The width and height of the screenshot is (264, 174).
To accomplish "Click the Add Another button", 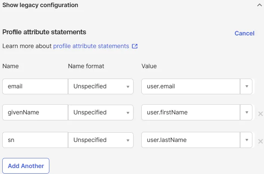I will [x=26, y=166].
